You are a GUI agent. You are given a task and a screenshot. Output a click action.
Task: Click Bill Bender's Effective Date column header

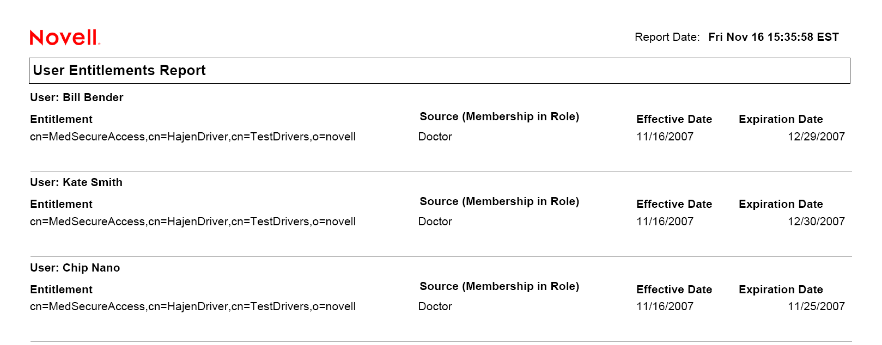point(674,119)
